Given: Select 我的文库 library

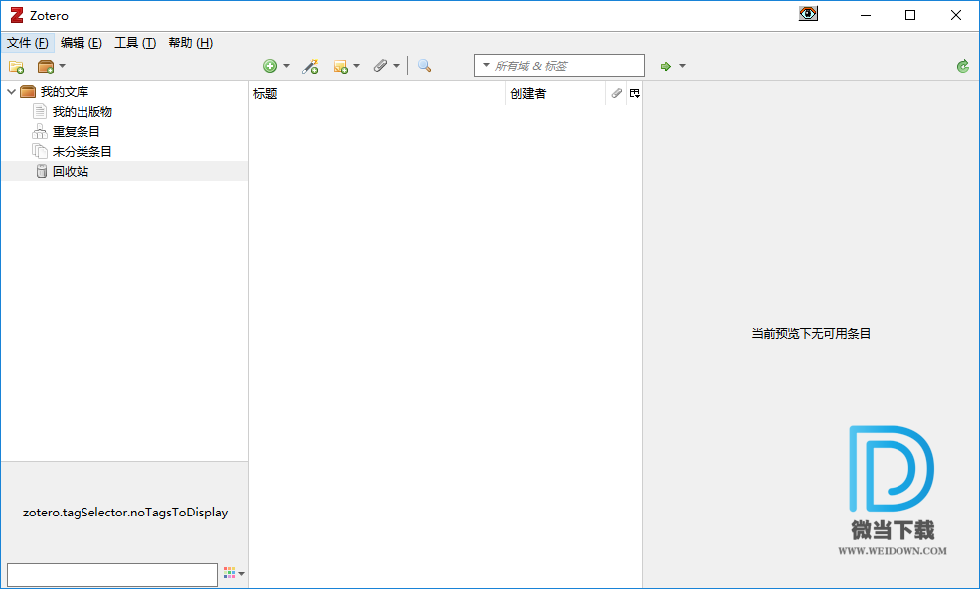Looking at the screenshot, I should 64,91.
